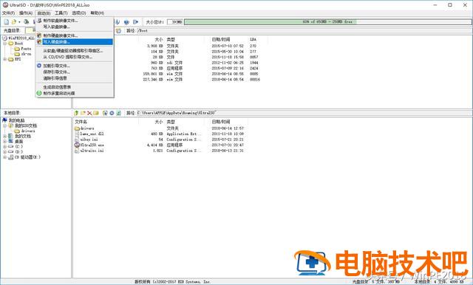
Task: Click the Open file toolbar icon
Action: (x=14, y=22)
